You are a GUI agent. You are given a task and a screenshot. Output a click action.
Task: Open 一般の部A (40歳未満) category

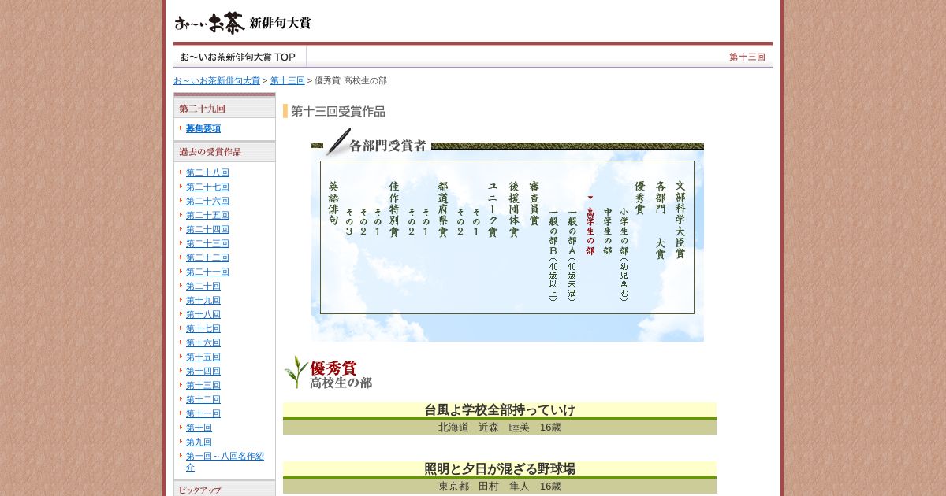(572, 254)
